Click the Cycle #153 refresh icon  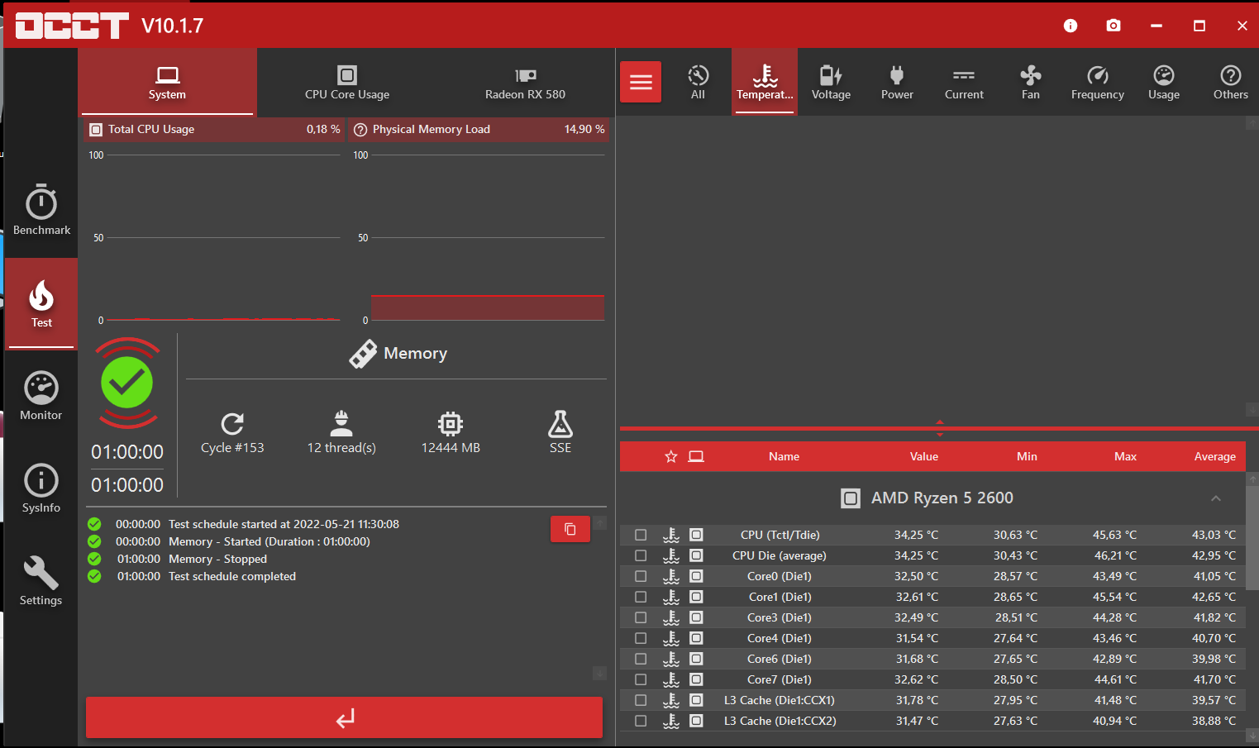232,424
